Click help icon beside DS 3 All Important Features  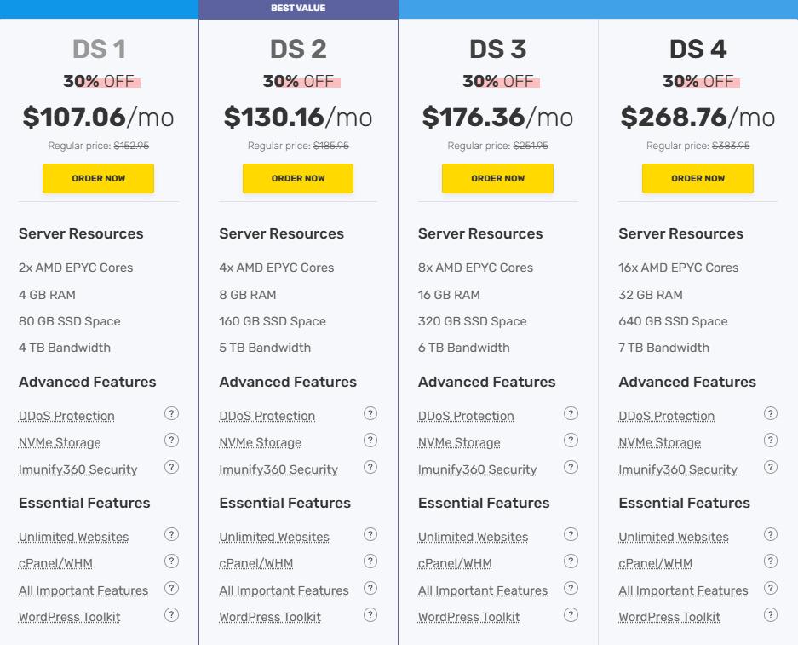pos(571,588)
